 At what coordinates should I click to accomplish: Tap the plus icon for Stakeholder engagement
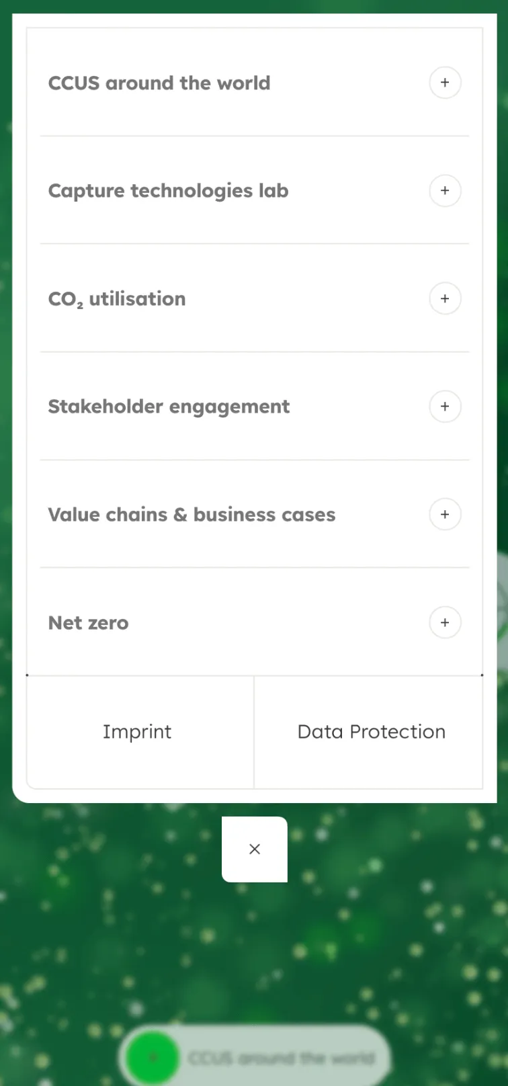445,407
